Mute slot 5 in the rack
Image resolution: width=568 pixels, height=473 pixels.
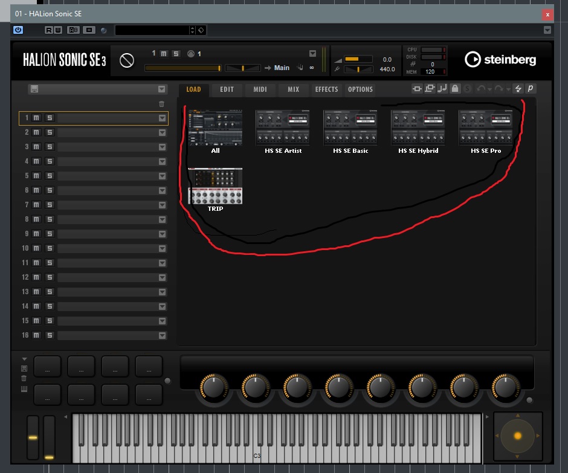36,176
